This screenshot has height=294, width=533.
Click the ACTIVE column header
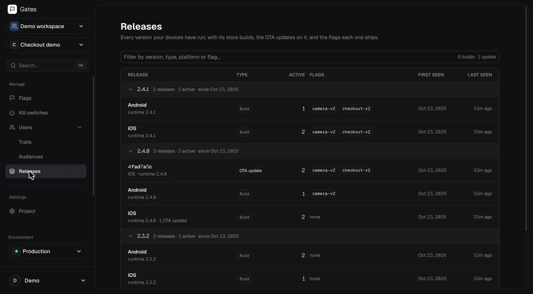click(x=297, y=75)
